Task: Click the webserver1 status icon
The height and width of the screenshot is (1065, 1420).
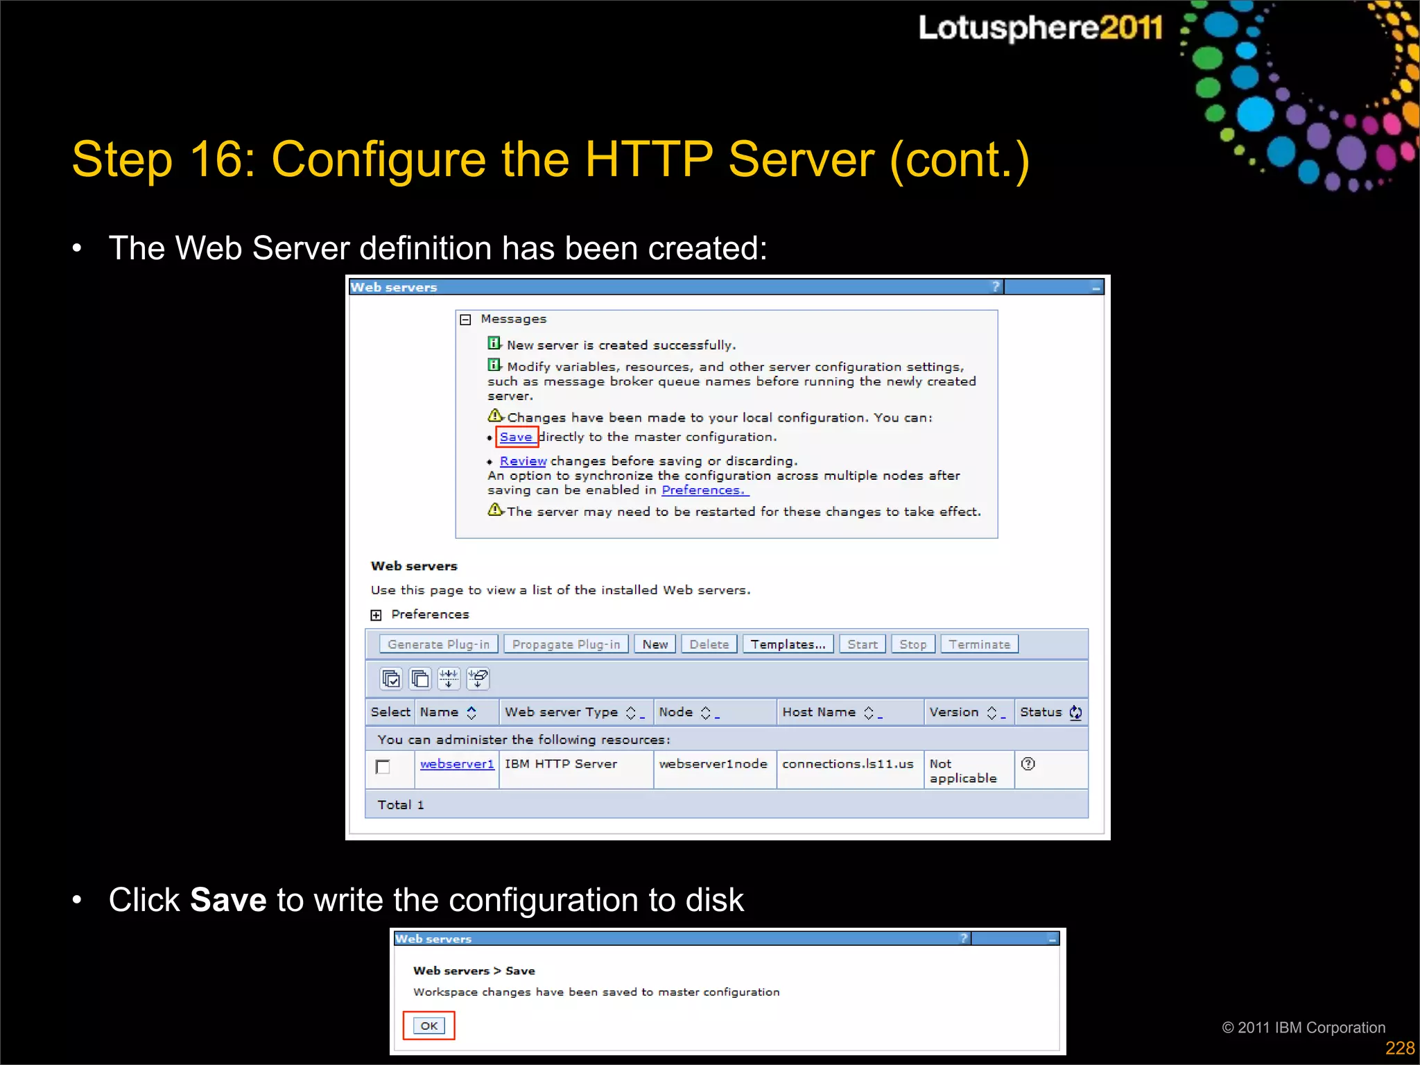Action: [1028, 763]
